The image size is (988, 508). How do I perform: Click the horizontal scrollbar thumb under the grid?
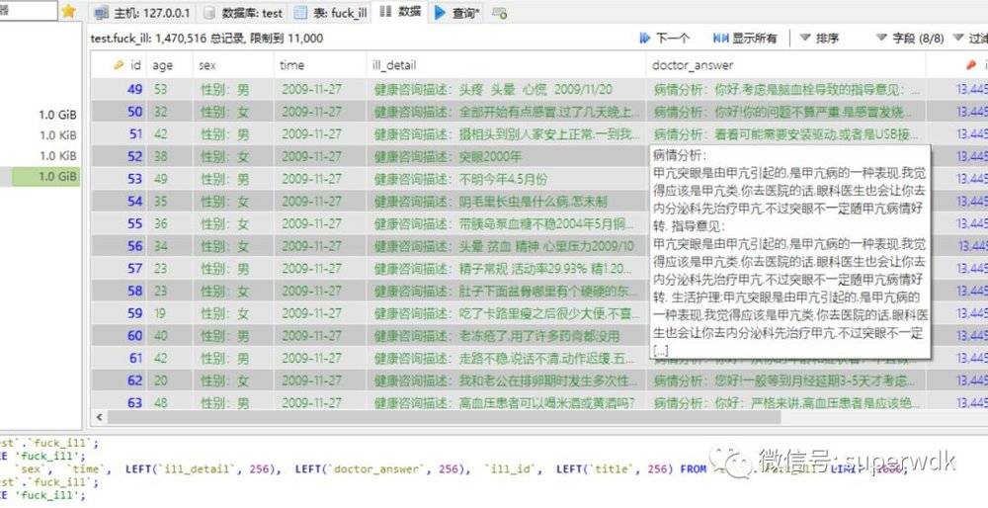445,417
